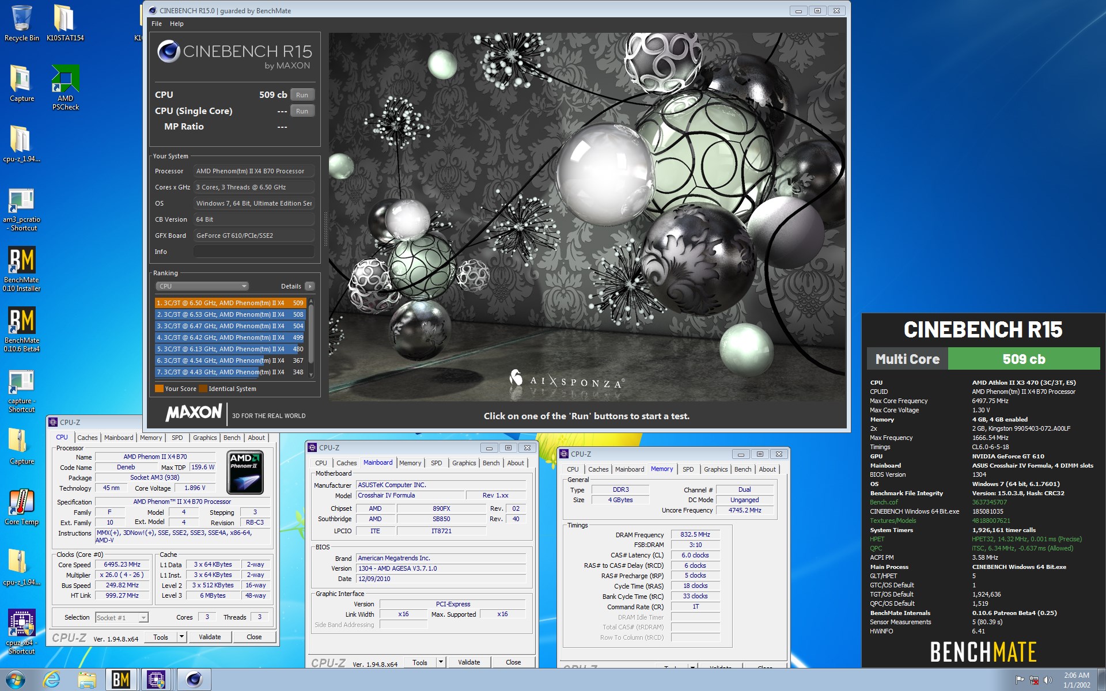Open the File menu in Cinebench

tap(157, 24)
